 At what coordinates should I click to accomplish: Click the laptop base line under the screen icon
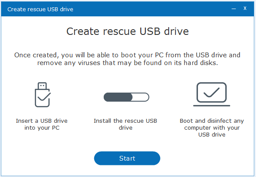point(212,106)
